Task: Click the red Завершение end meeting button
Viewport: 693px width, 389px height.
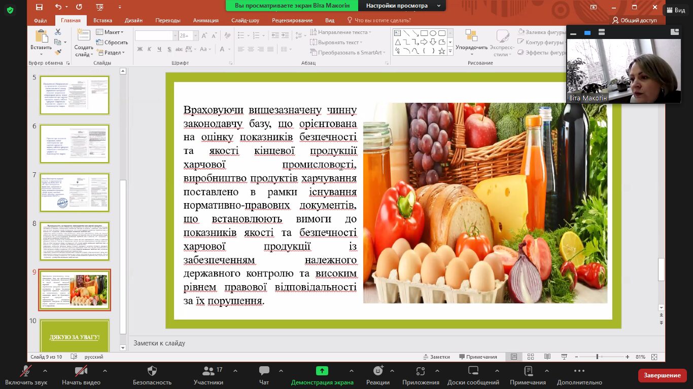Action: (663, 375)
